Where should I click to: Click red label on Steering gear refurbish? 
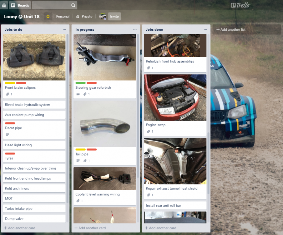point(92,83)
